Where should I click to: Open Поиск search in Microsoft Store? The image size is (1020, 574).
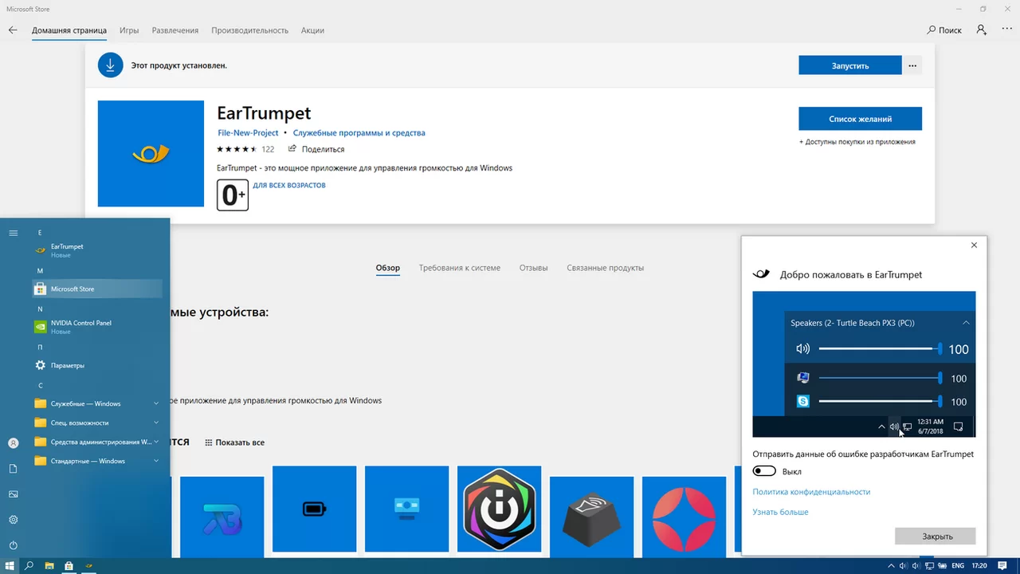coord(944,30)
